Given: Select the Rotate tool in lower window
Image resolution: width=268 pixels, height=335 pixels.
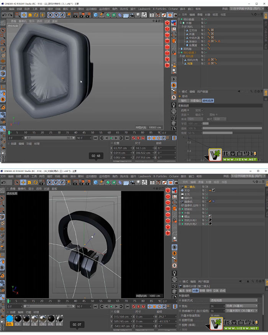Looking at the screenshot, I should tap(36, 182).
